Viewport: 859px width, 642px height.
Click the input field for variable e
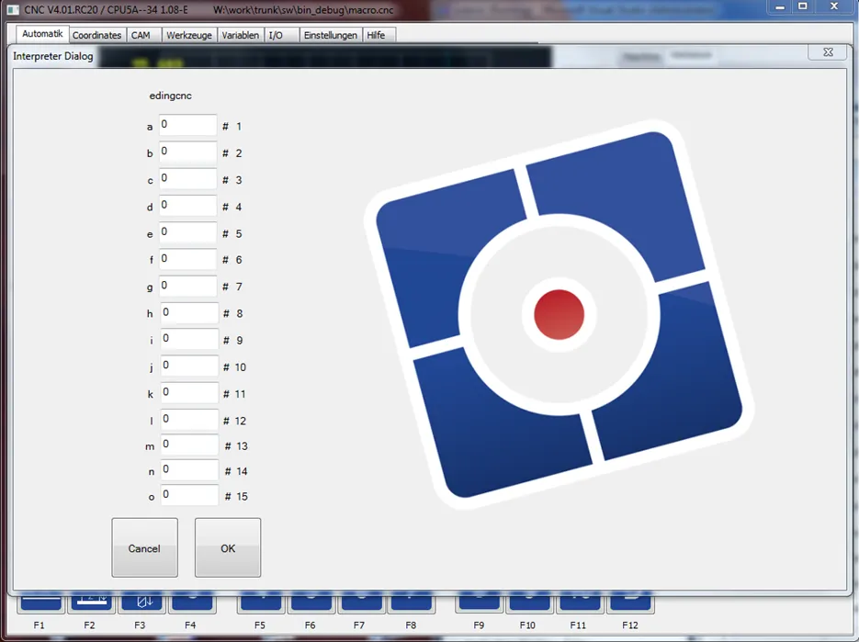pos(188,232)
